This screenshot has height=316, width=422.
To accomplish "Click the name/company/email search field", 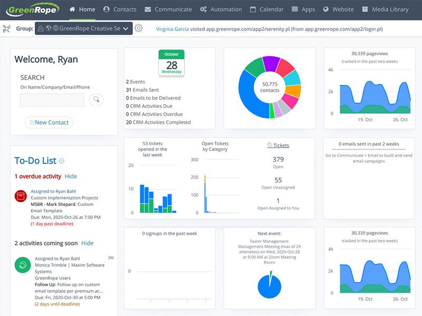I will tap(53, 98).
